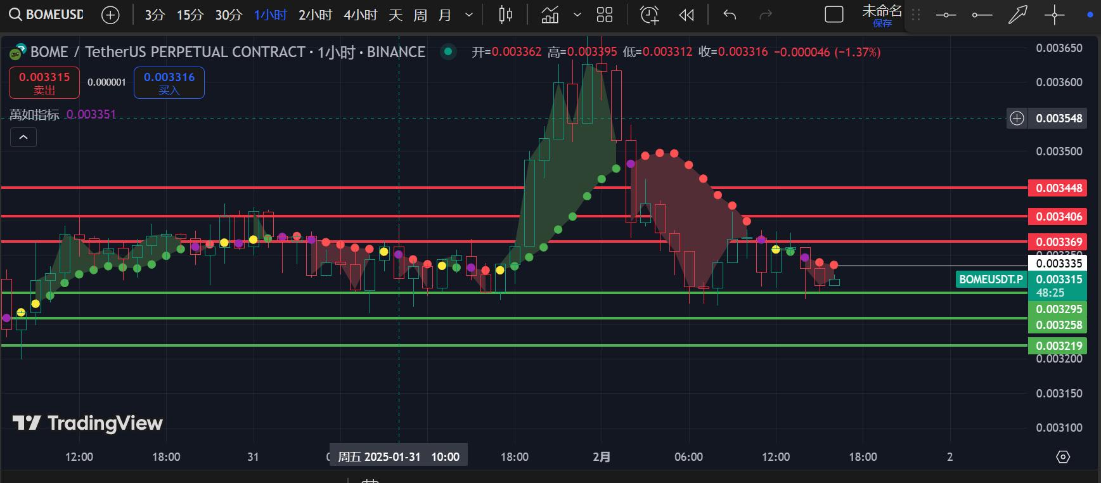The image size is (1101, 483).
Task: Grab the favorites toolbar dotted handle
Action: [x=915, y=15]
